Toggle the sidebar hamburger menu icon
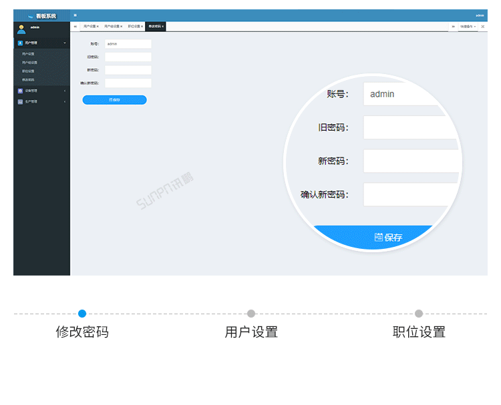501x405 pixels. tap(75, 15)
